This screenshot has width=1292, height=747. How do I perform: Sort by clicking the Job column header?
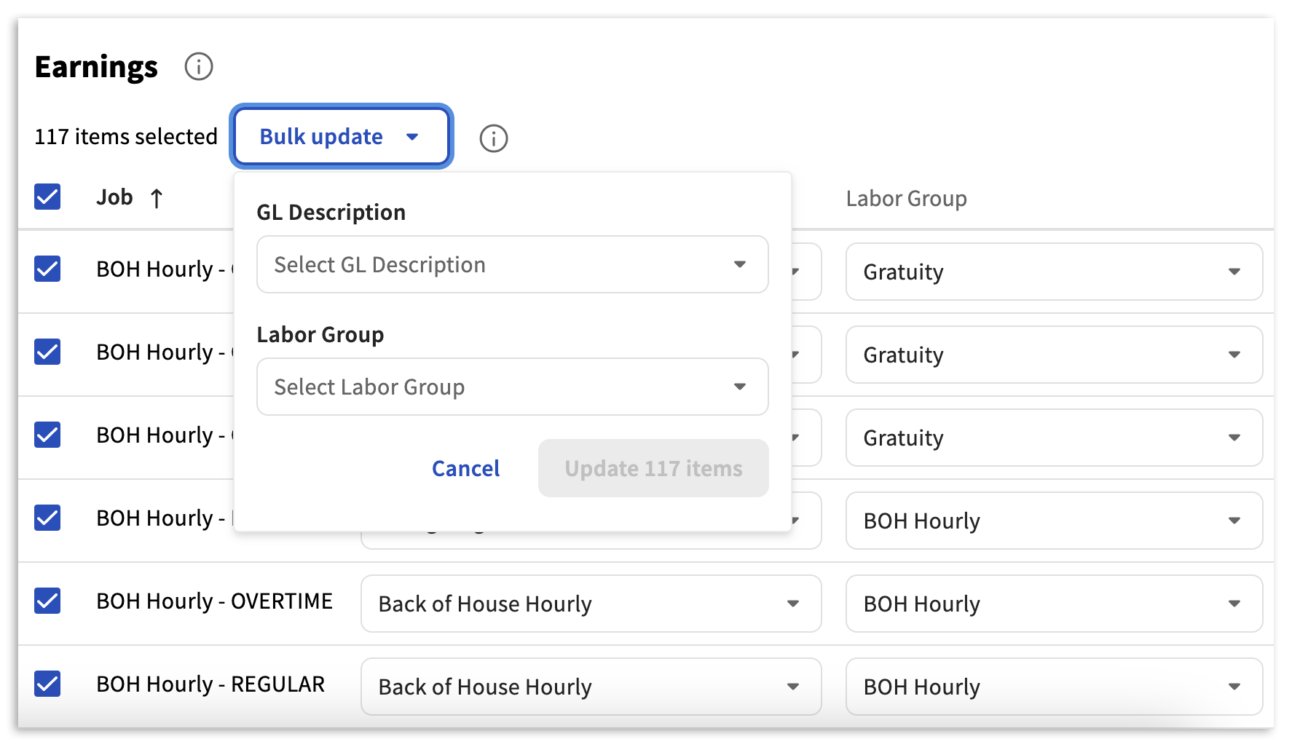pyautogui.click(x=115, y=197)
